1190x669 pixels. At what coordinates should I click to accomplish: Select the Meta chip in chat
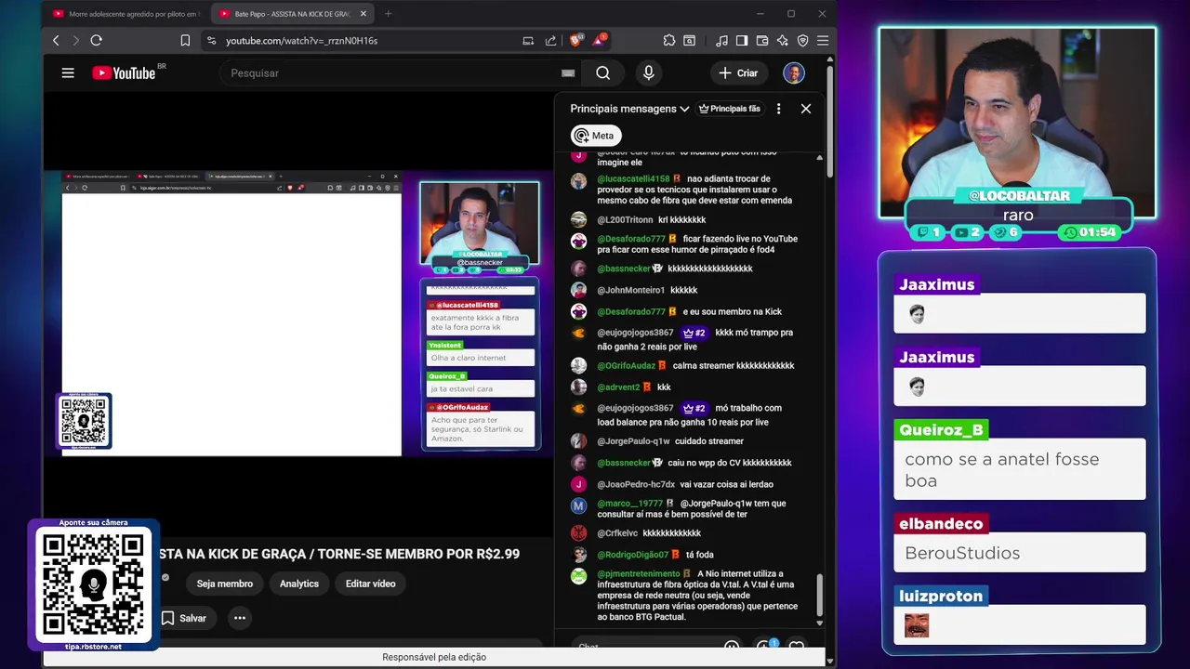pos(595,136)
